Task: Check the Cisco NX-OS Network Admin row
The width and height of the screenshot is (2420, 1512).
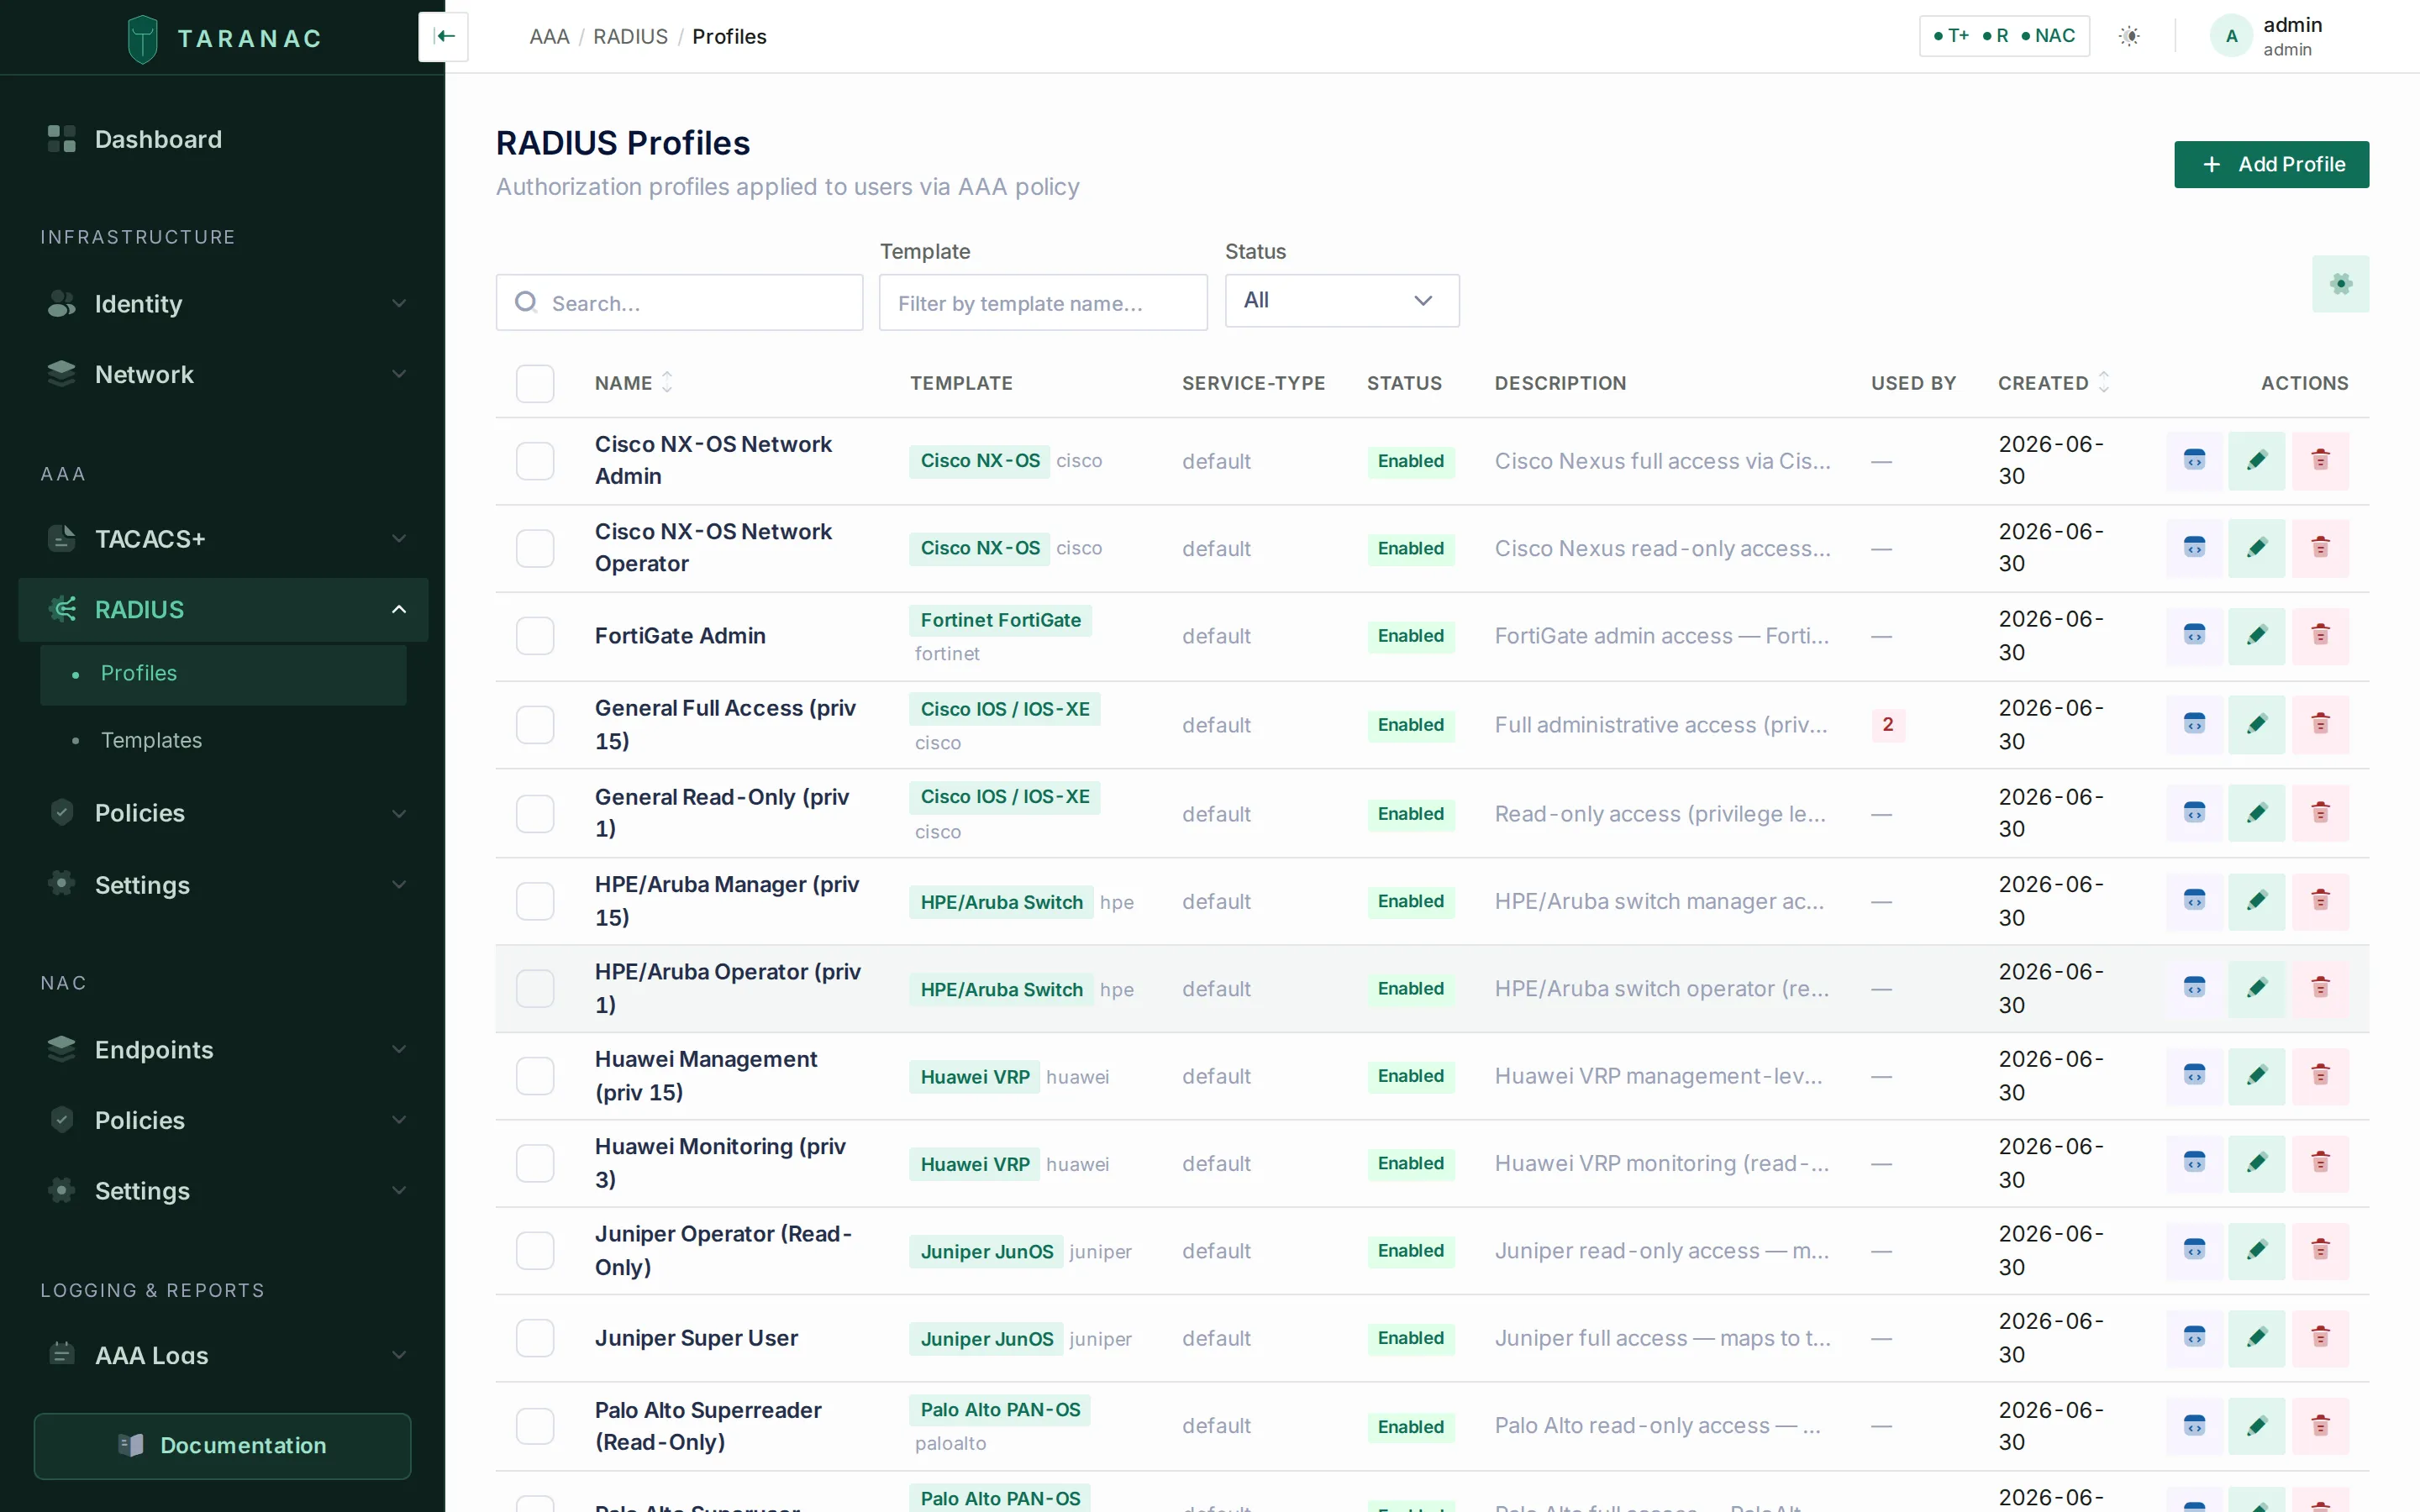Action: click(x=535, y=461)
